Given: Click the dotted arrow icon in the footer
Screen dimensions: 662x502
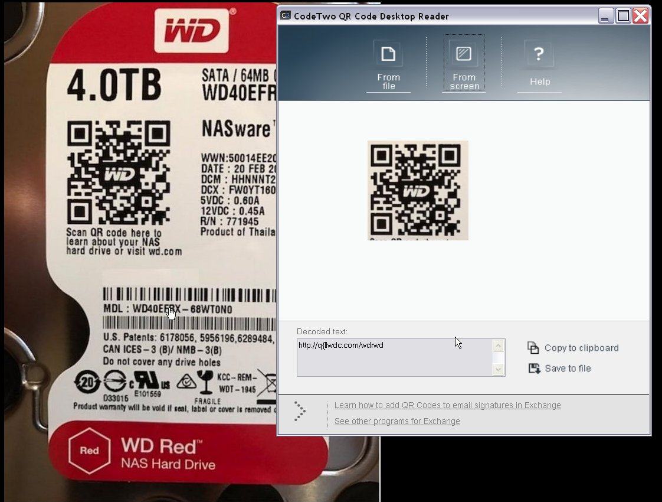Looking at the screenshot, I should coord(299,411).
